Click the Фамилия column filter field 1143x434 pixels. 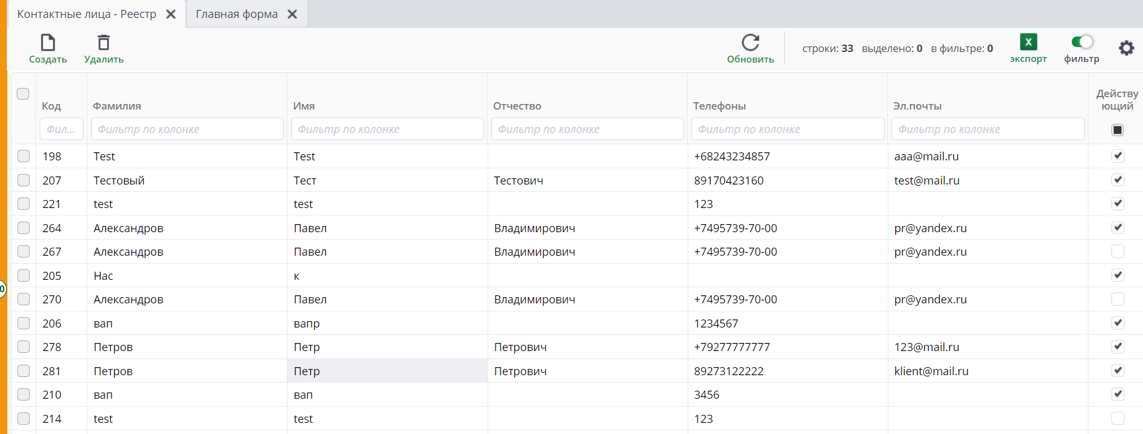(187, 129)
